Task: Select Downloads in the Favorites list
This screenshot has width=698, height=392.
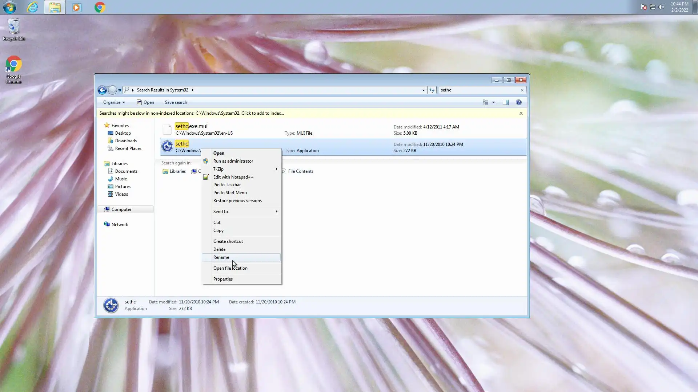Action: (x=126, y=141)
